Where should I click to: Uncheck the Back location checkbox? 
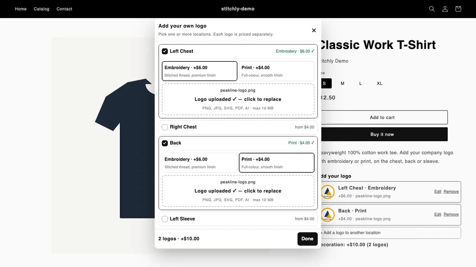point(165,143)
